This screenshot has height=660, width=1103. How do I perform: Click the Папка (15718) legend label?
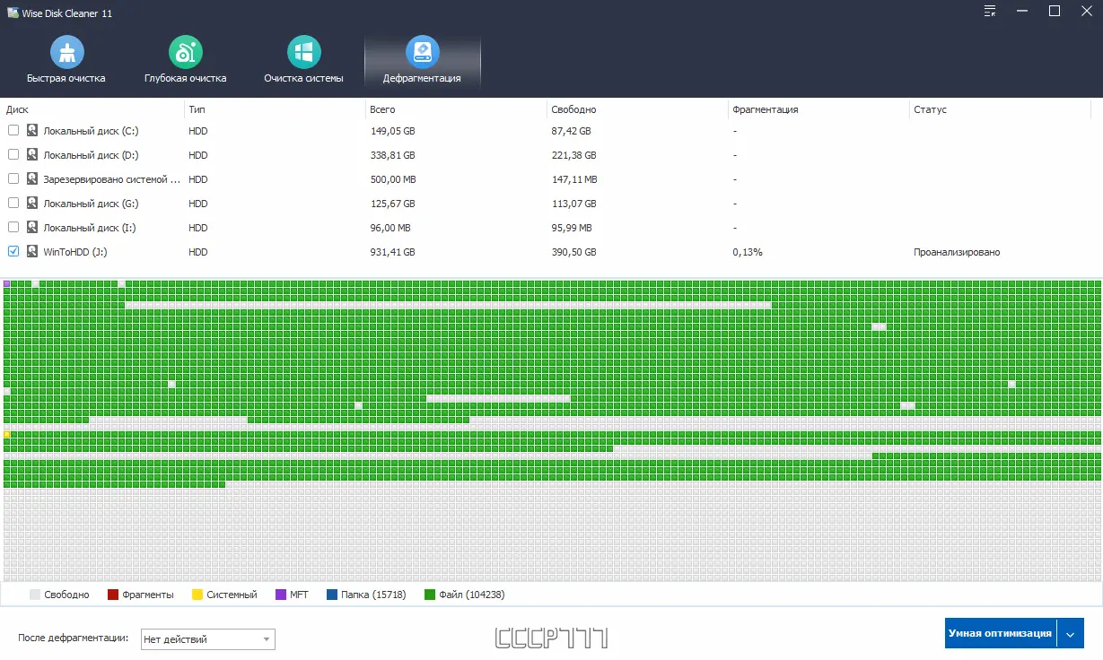click(x=373, y=595)
